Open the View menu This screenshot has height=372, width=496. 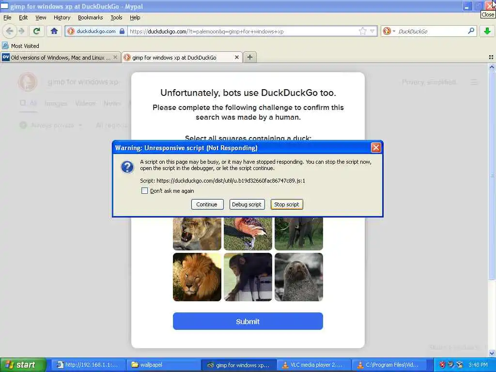[41, 17]
